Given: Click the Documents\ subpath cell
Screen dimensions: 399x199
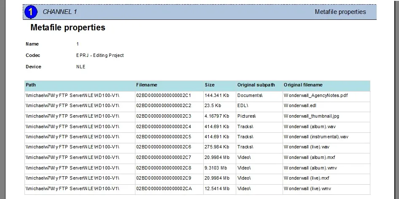Looking at the screenshot, I should pyautogui.click(x=250, y=95).
